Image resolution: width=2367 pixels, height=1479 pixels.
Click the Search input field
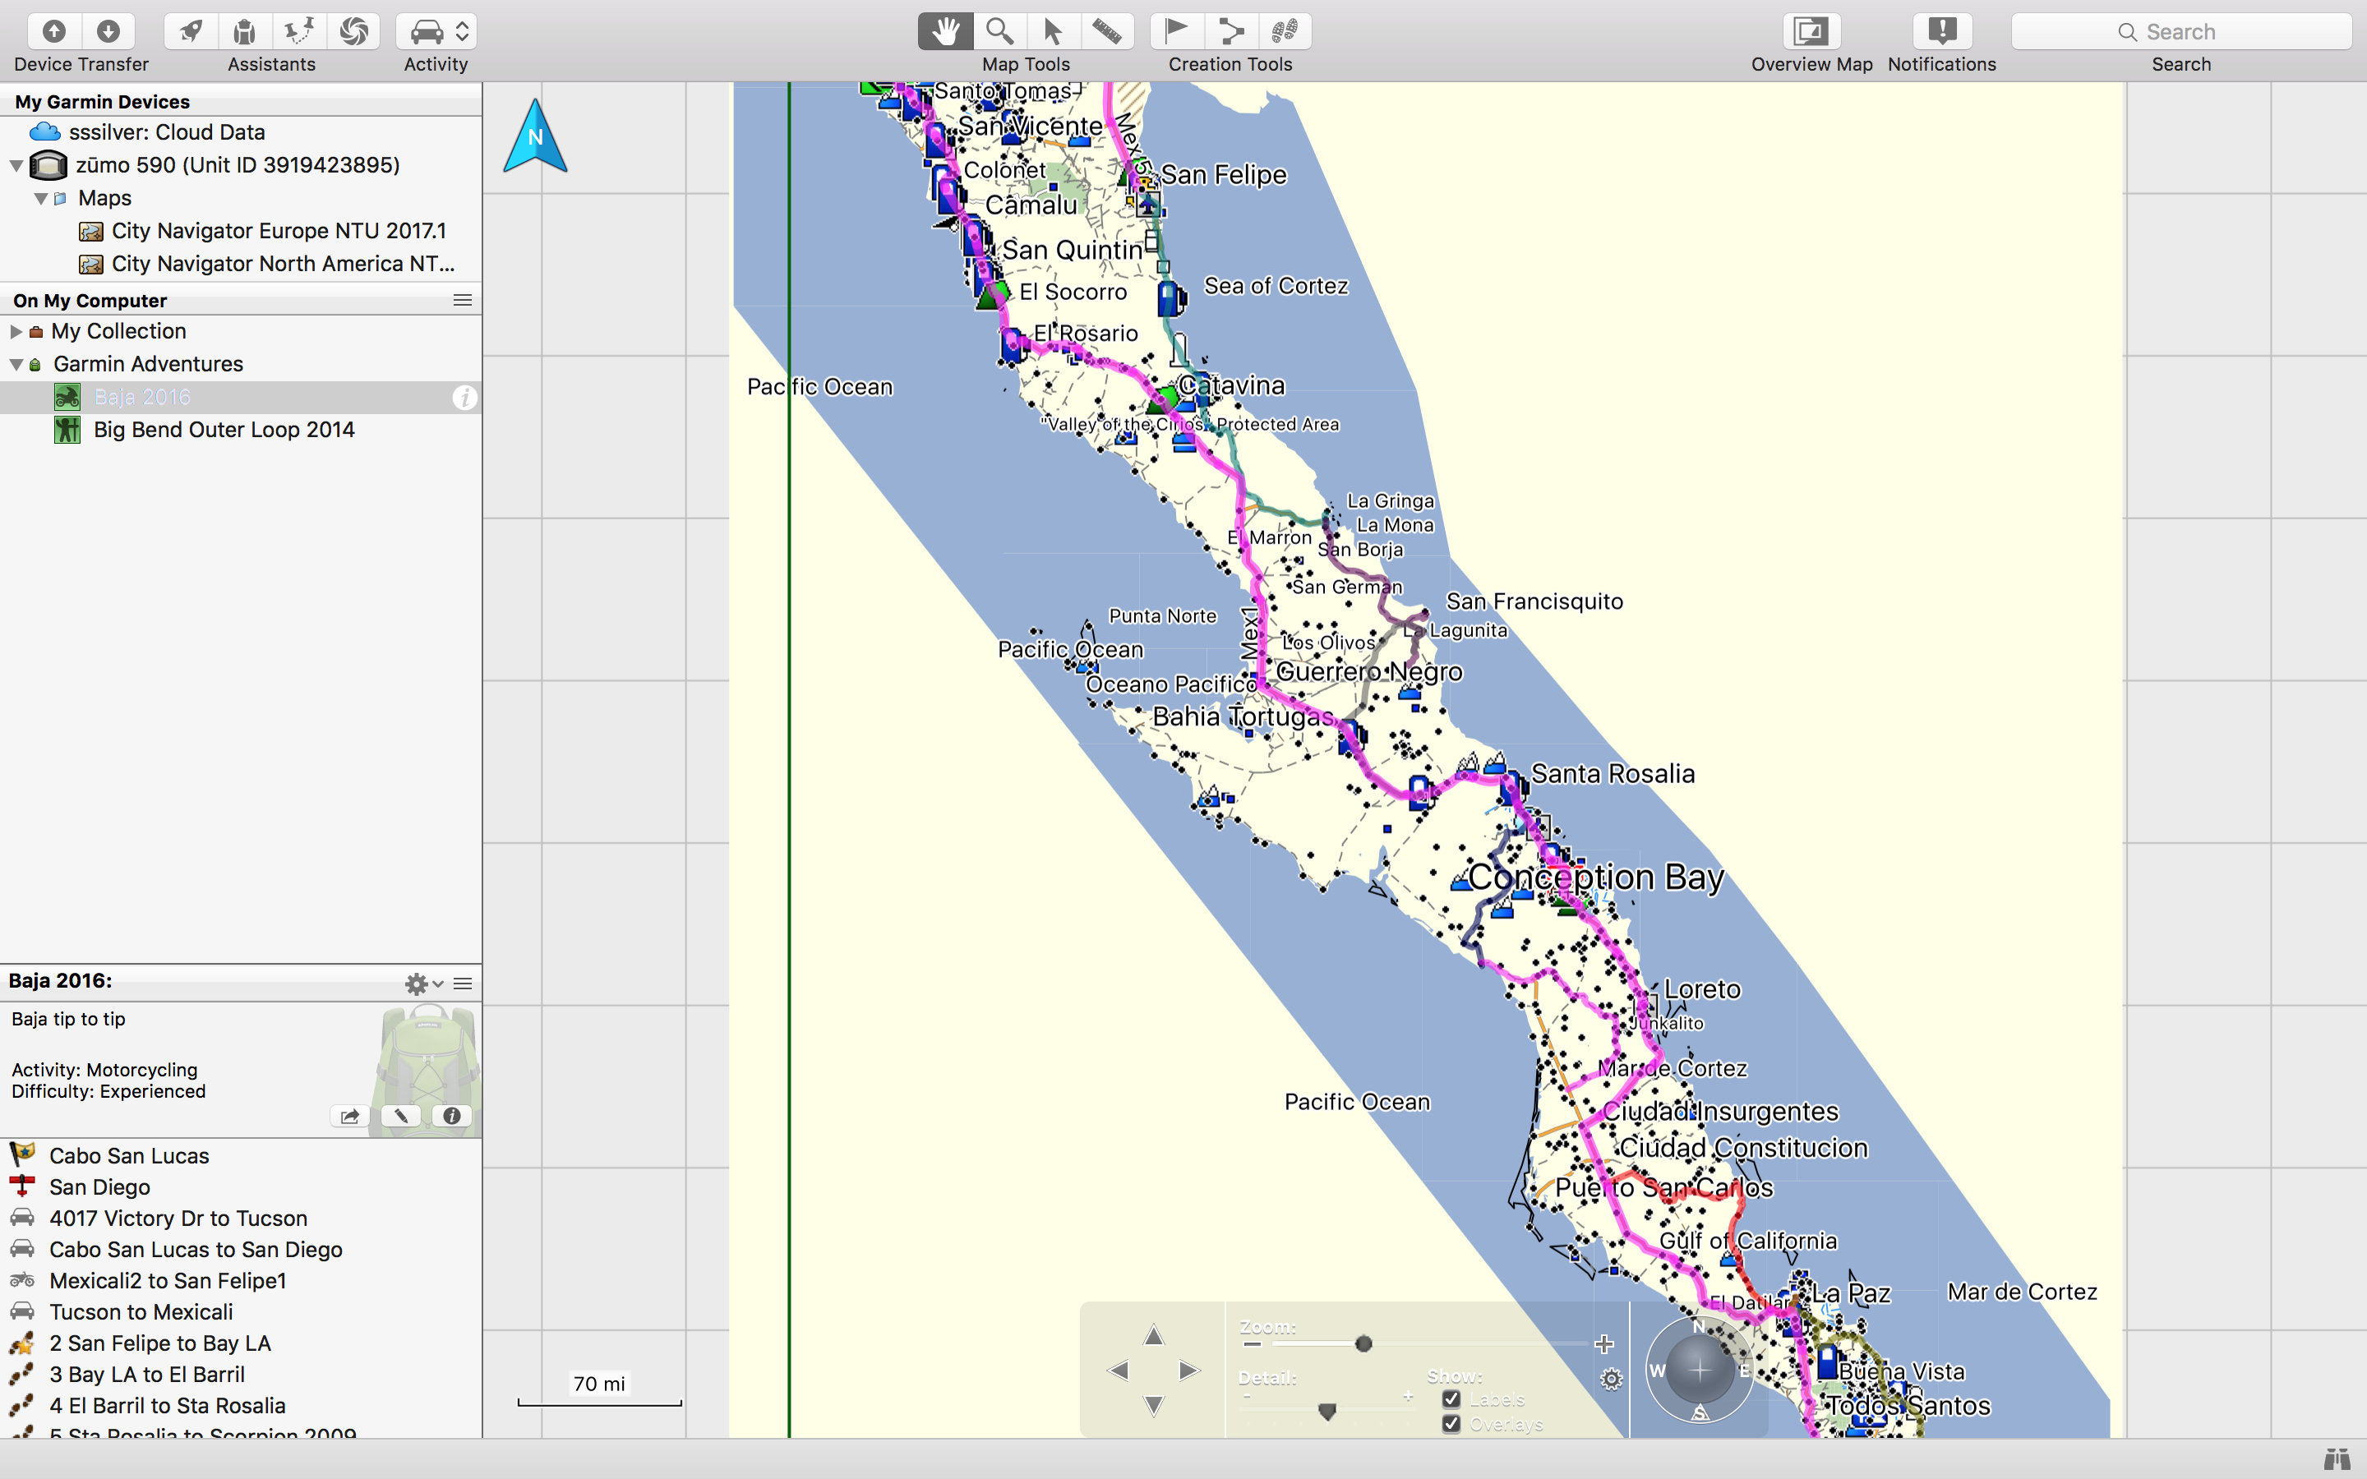2181,31
